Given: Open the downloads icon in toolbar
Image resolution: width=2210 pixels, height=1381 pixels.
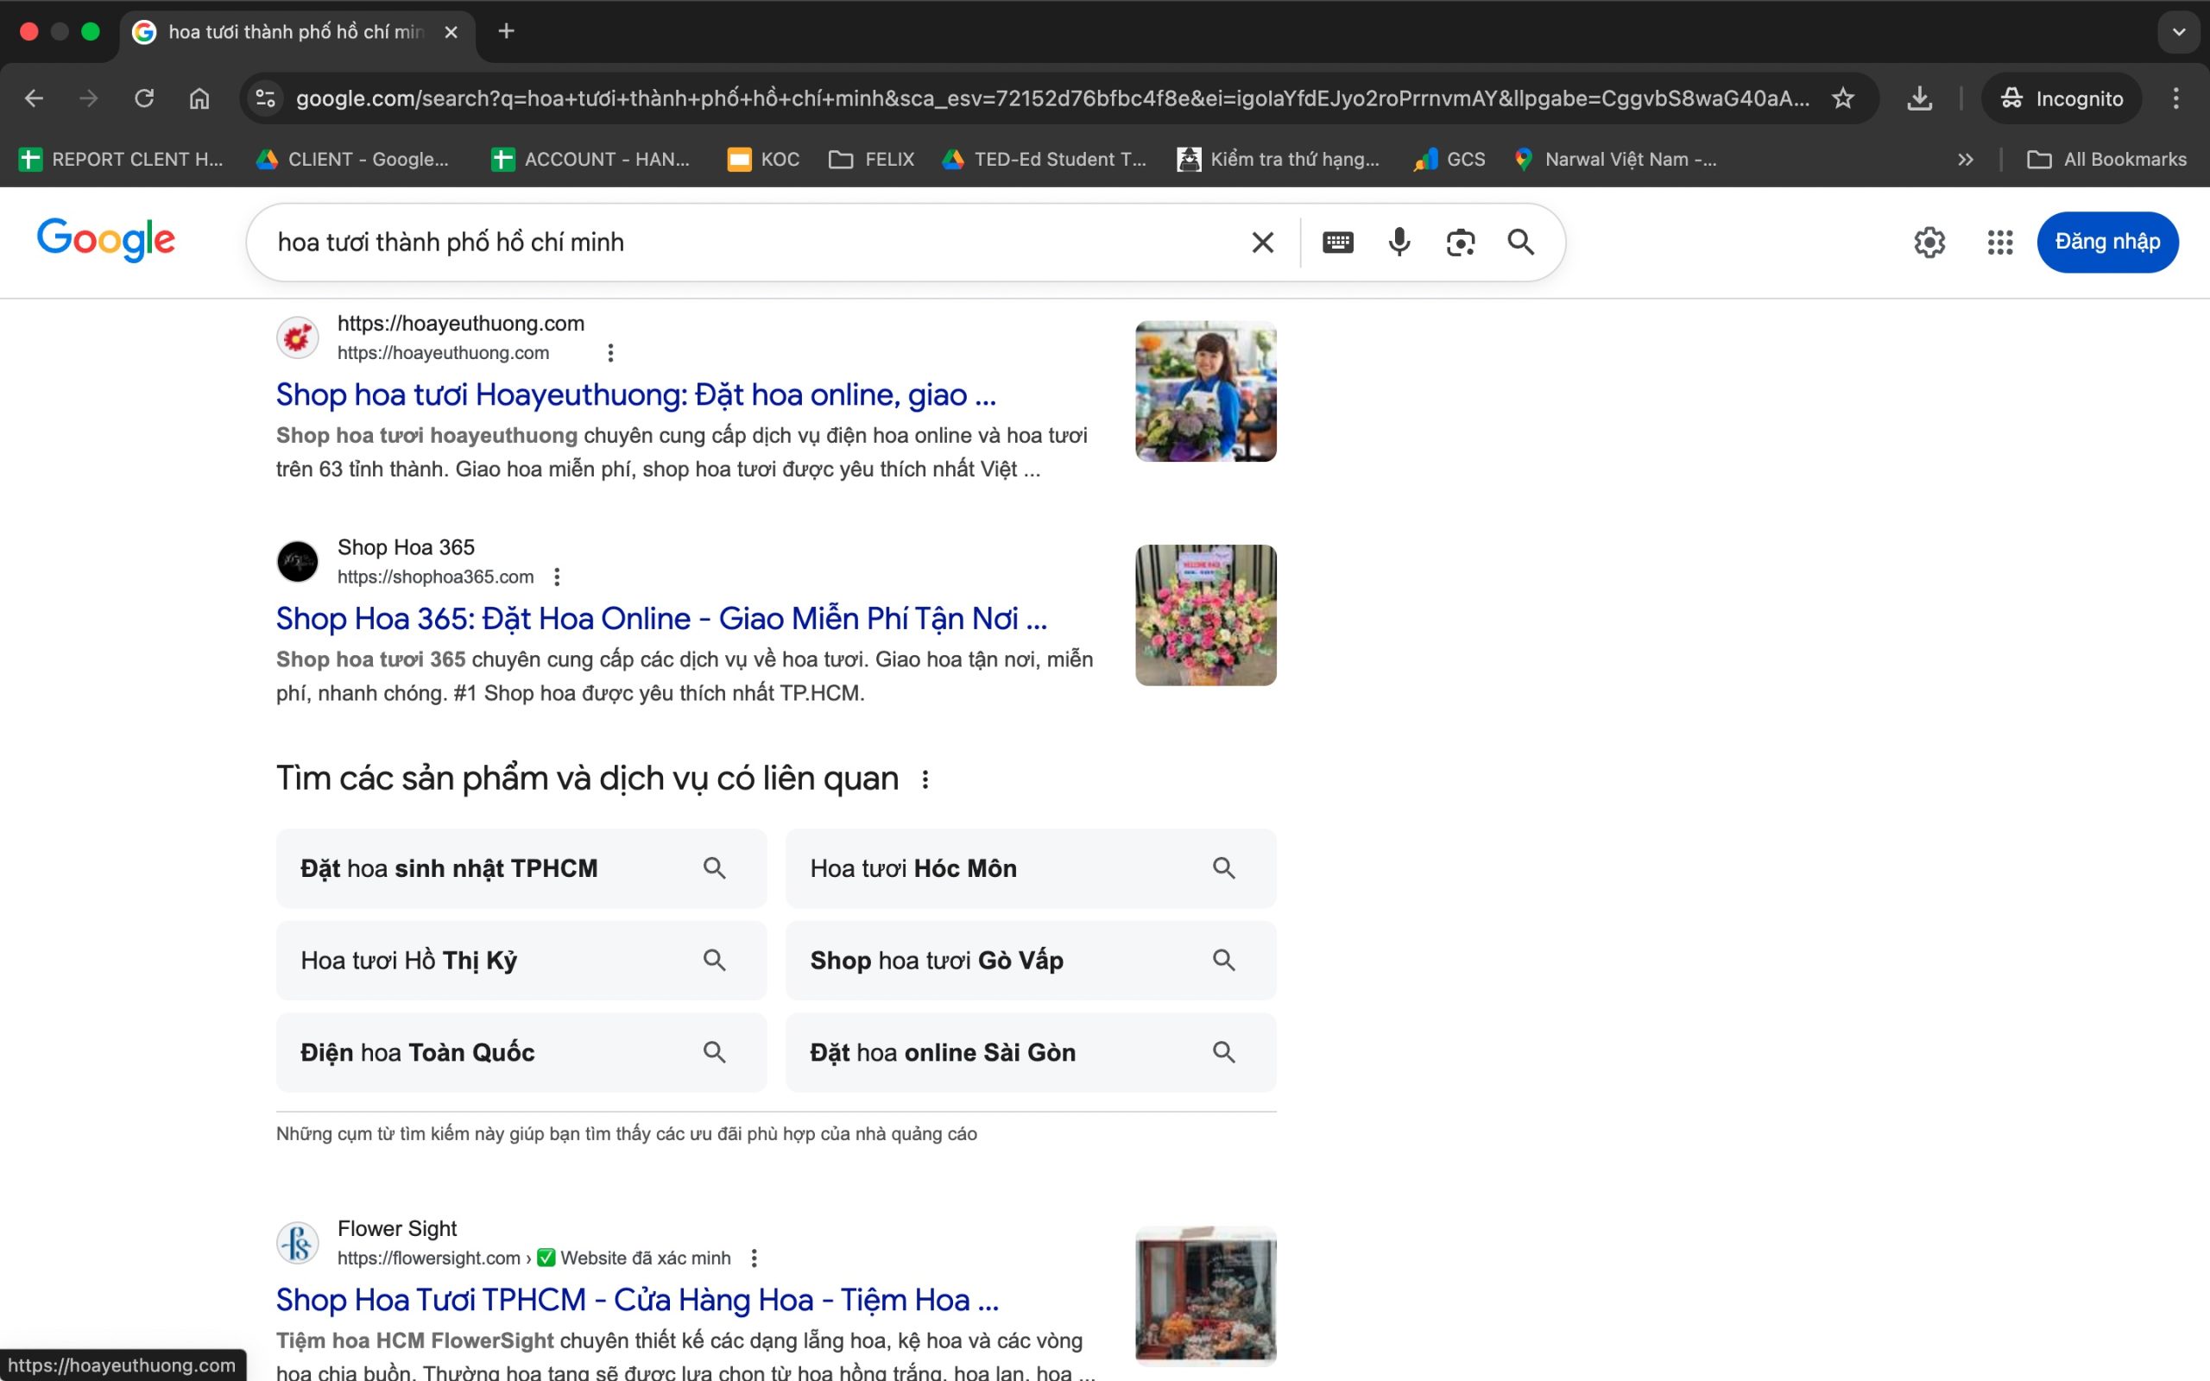Looking at the screenshot, I should [1920, 98].
